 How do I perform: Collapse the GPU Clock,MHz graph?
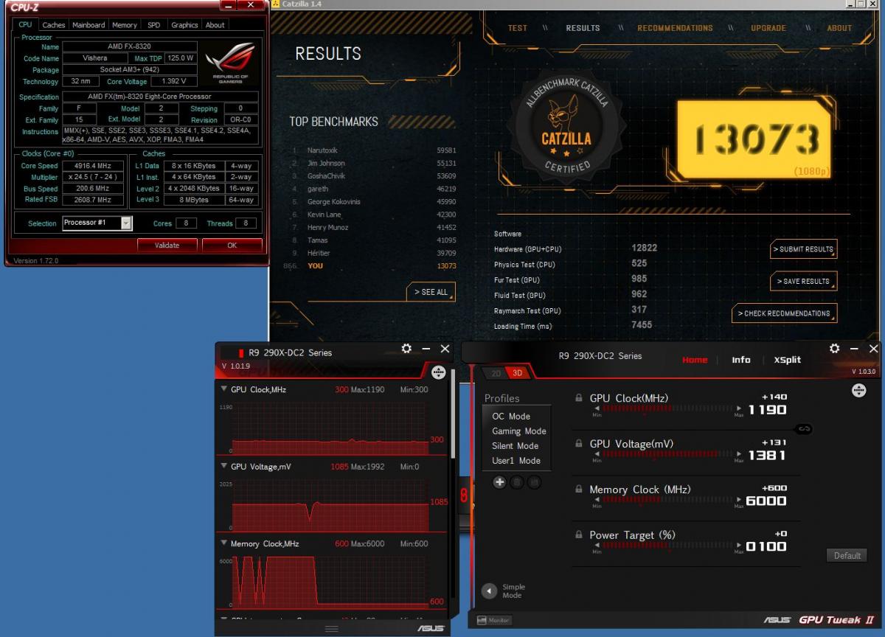(223, 389)
